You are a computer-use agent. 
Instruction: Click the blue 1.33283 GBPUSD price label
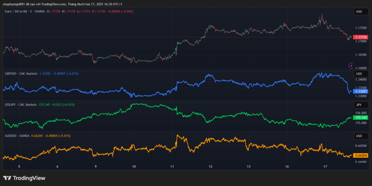pos(361,92)
